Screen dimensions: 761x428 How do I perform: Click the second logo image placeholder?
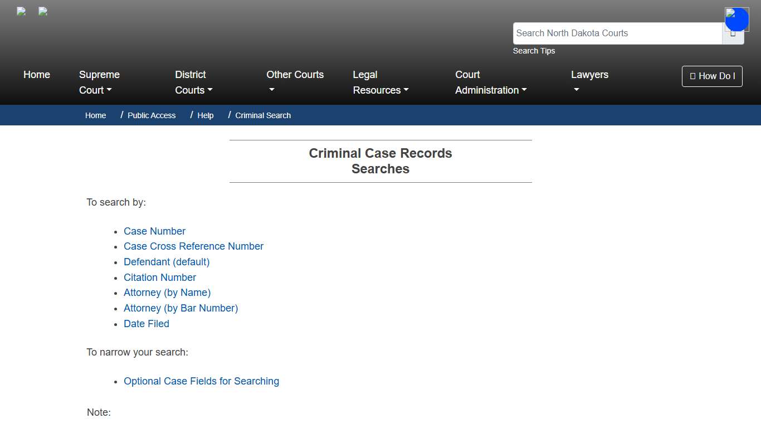(42, 11)
